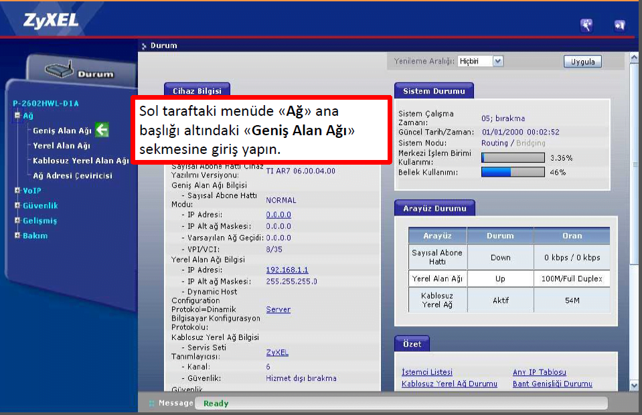This screenshot has height=415, width=642.
Task: Open the setup Wizard icon at top right
Action: tap(587, 25)
